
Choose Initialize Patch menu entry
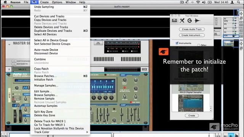point(60,80)
